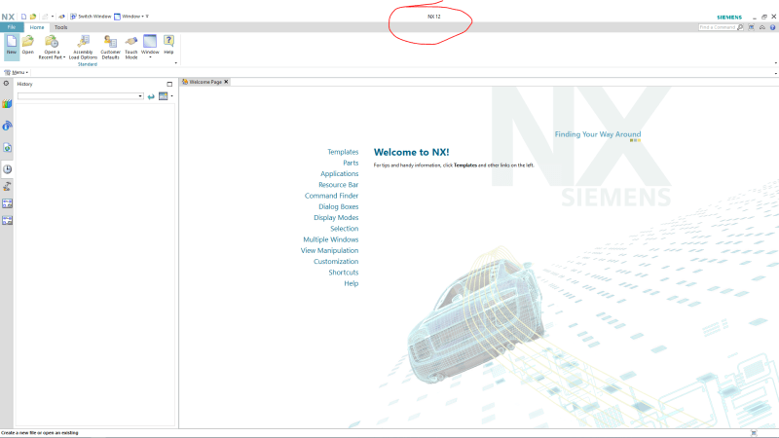
Task: Click the New file ribbon button
Action: 12,47
